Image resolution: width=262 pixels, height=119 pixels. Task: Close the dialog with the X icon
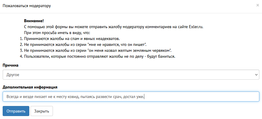click(x=258, y=5)
